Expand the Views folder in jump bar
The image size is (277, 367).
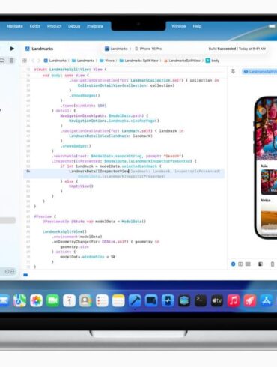coord(107,61)
